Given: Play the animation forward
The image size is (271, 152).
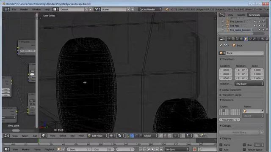Looking at the screenshot, I should click(153, 149).
